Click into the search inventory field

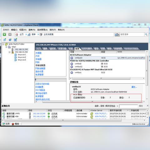pos(132,34)
